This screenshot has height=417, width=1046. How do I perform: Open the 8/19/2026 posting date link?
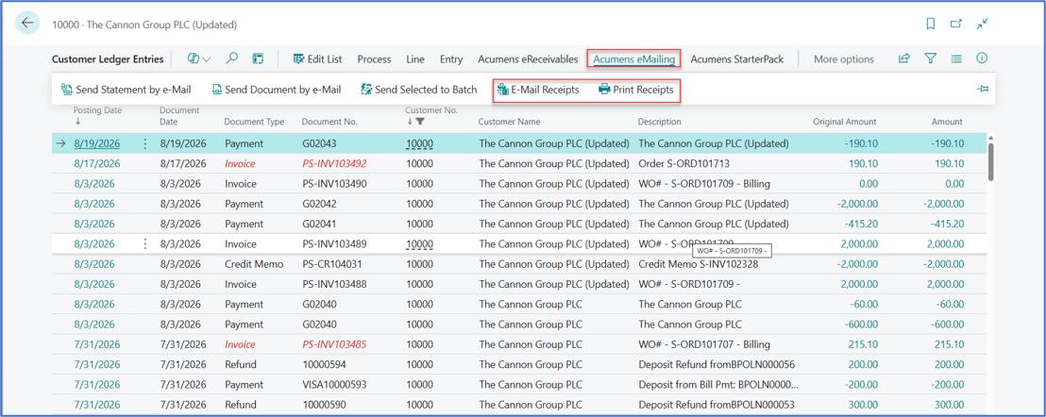(94, 143)
